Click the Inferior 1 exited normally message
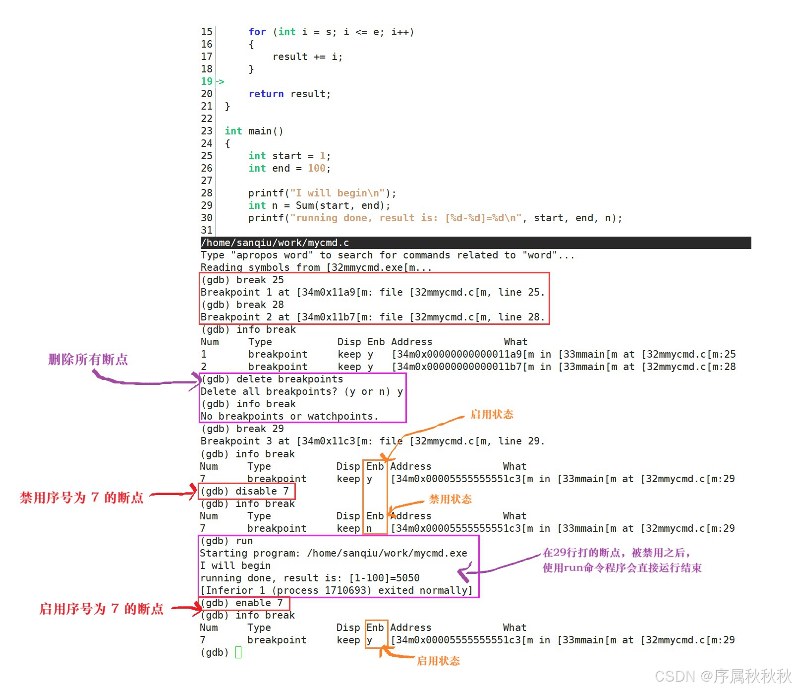 337,590
